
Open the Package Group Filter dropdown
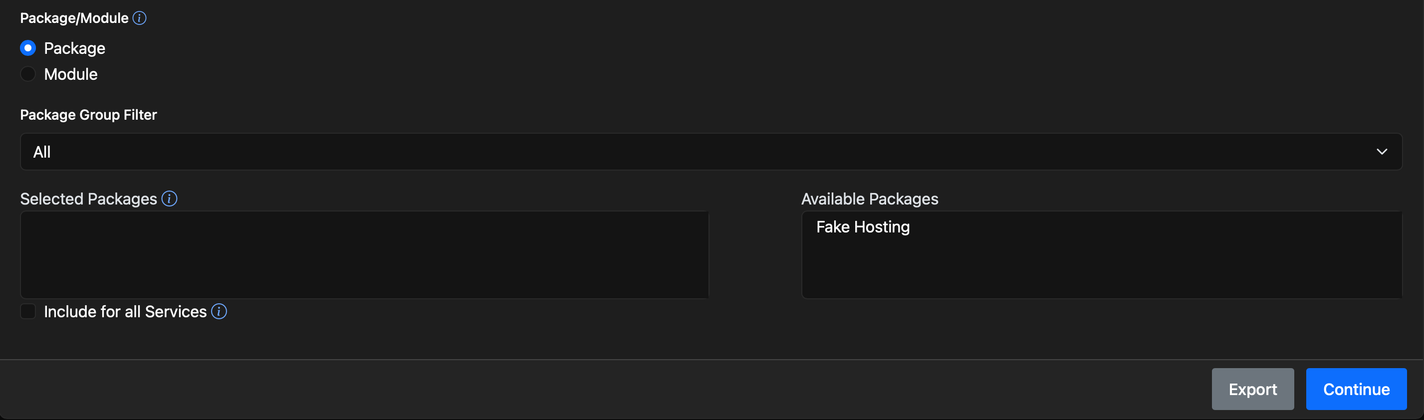(x=711, y=152)
